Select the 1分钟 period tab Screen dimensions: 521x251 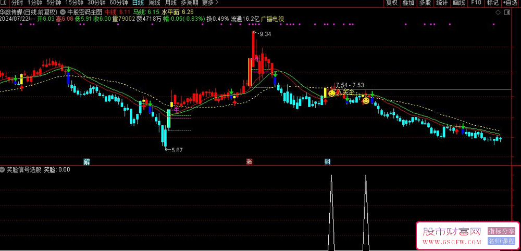click(x=34, y=3)
